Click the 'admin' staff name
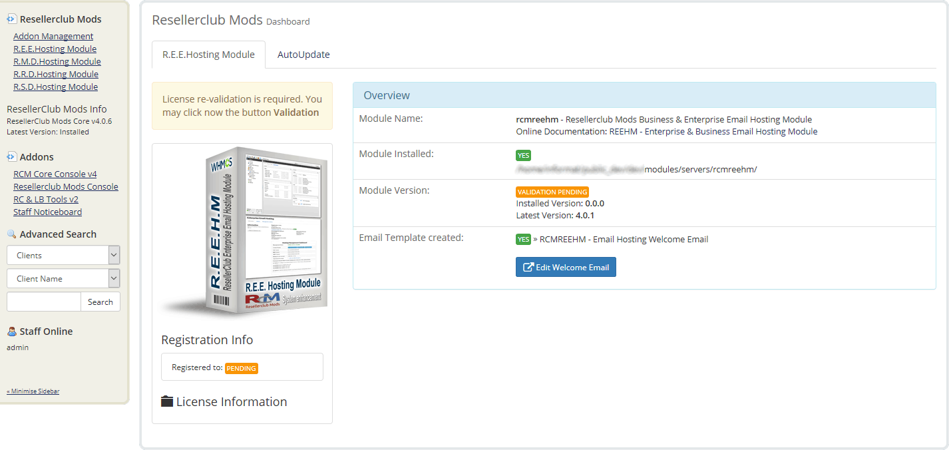Viewport: 949px width, 450px height. [x=17, y=347]
